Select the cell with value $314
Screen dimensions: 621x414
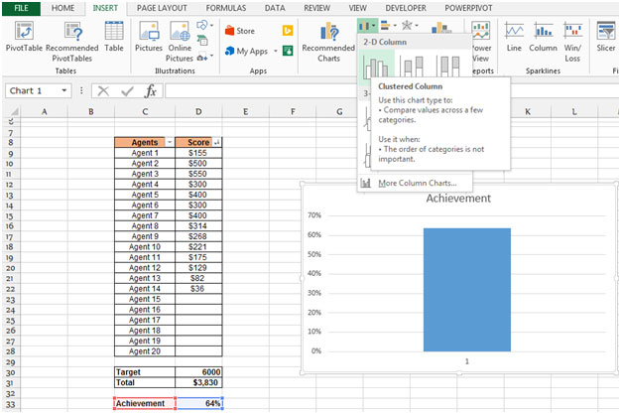pos(198,226)
